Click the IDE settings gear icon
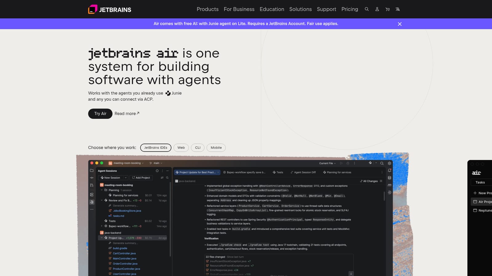This screenshot has height=276, width=492. tap(390, 163)
